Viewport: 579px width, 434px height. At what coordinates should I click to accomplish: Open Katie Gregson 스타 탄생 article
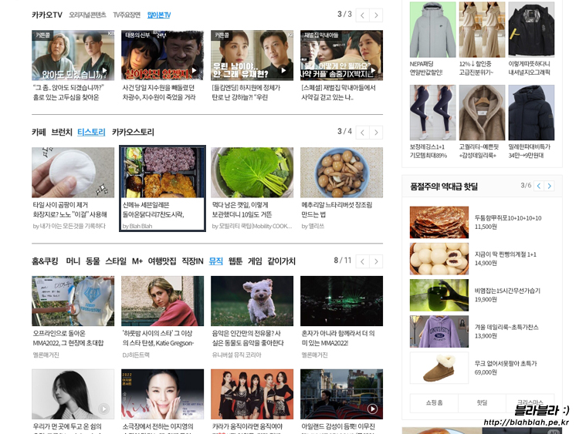click(158, 338)
